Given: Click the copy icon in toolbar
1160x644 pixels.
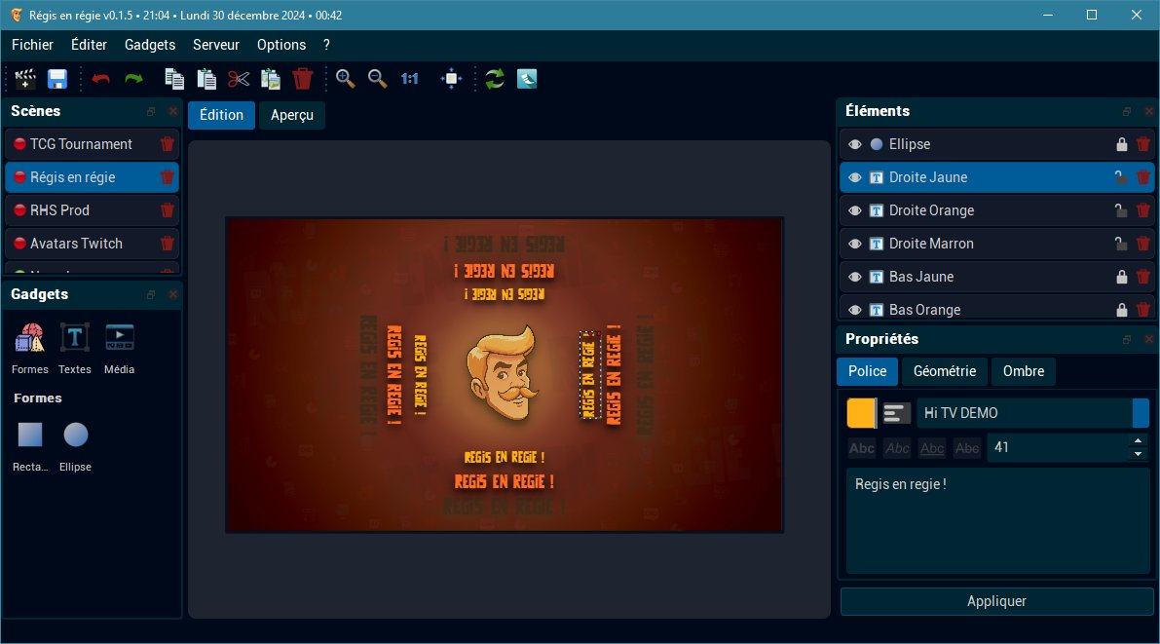Looking at the screenshot, I should (174, 79).
